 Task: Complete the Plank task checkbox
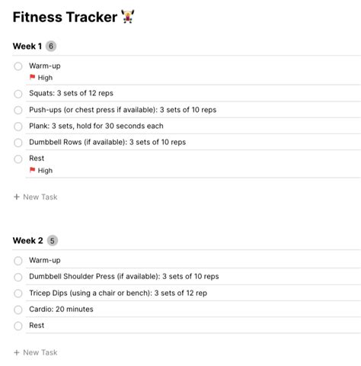tap(18, 127)
